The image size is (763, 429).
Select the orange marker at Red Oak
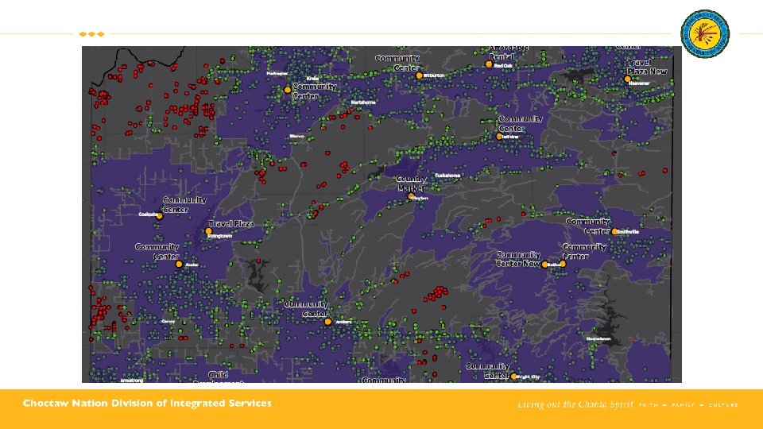(x=489, y=64)
